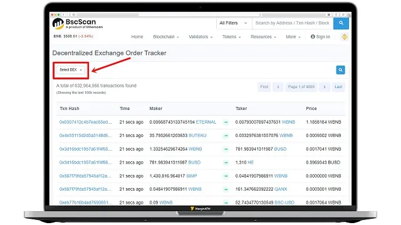Go to previous page using chevron

tap(278, 87)
